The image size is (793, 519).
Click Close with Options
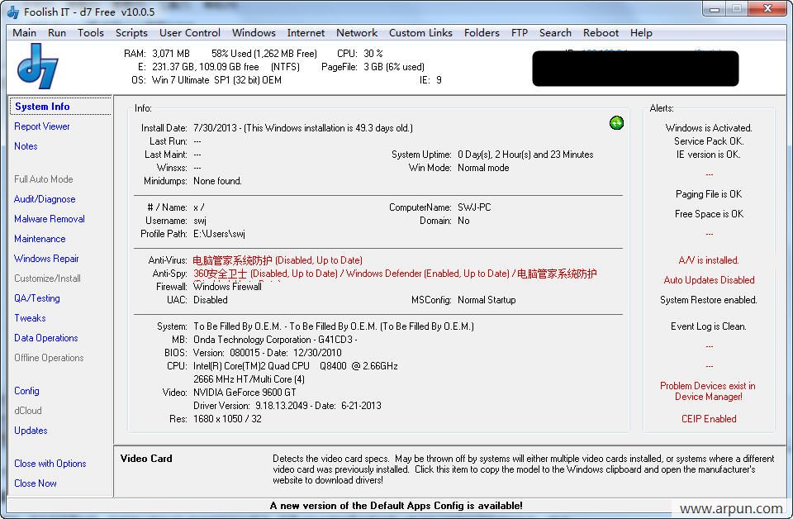click(x=50, y=464)
